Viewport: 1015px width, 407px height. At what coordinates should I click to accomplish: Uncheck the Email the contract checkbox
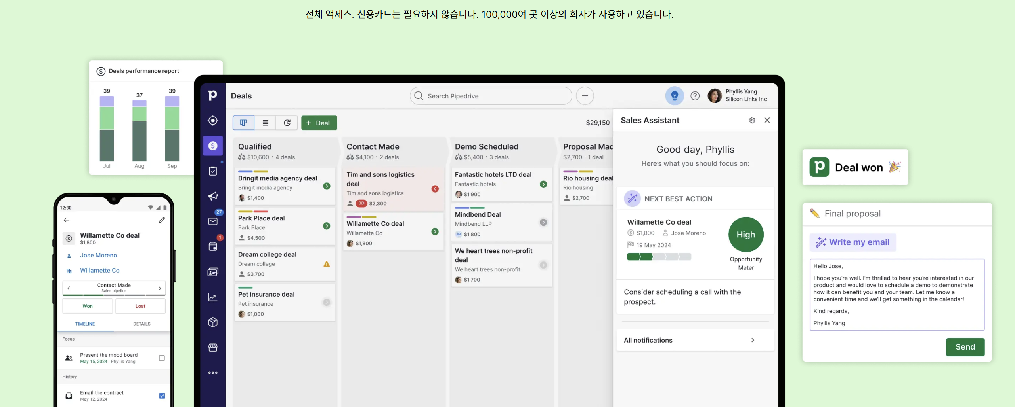(x=162, y=396)
